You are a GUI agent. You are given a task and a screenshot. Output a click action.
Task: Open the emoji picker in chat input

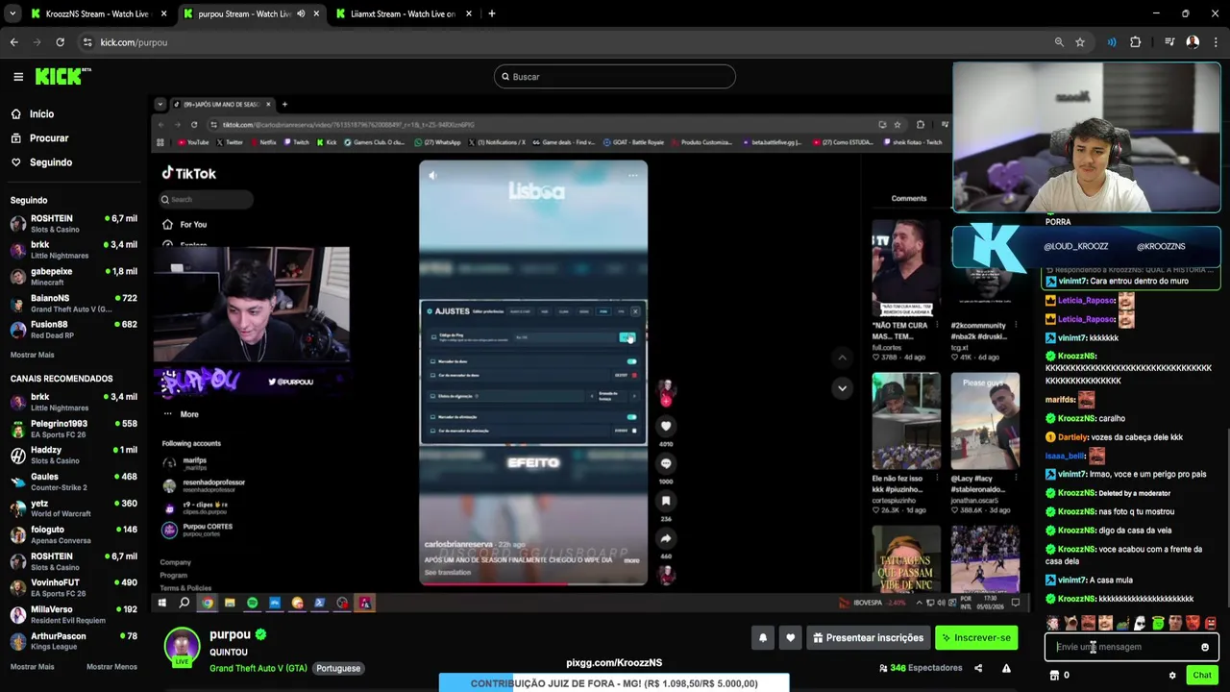pyautogui.click(x=1205, y=647)
